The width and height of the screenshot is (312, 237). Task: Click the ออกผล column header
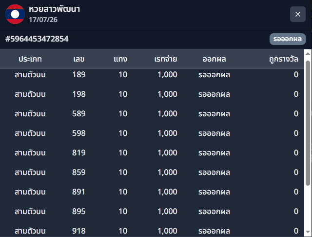[x=214, y=59]
